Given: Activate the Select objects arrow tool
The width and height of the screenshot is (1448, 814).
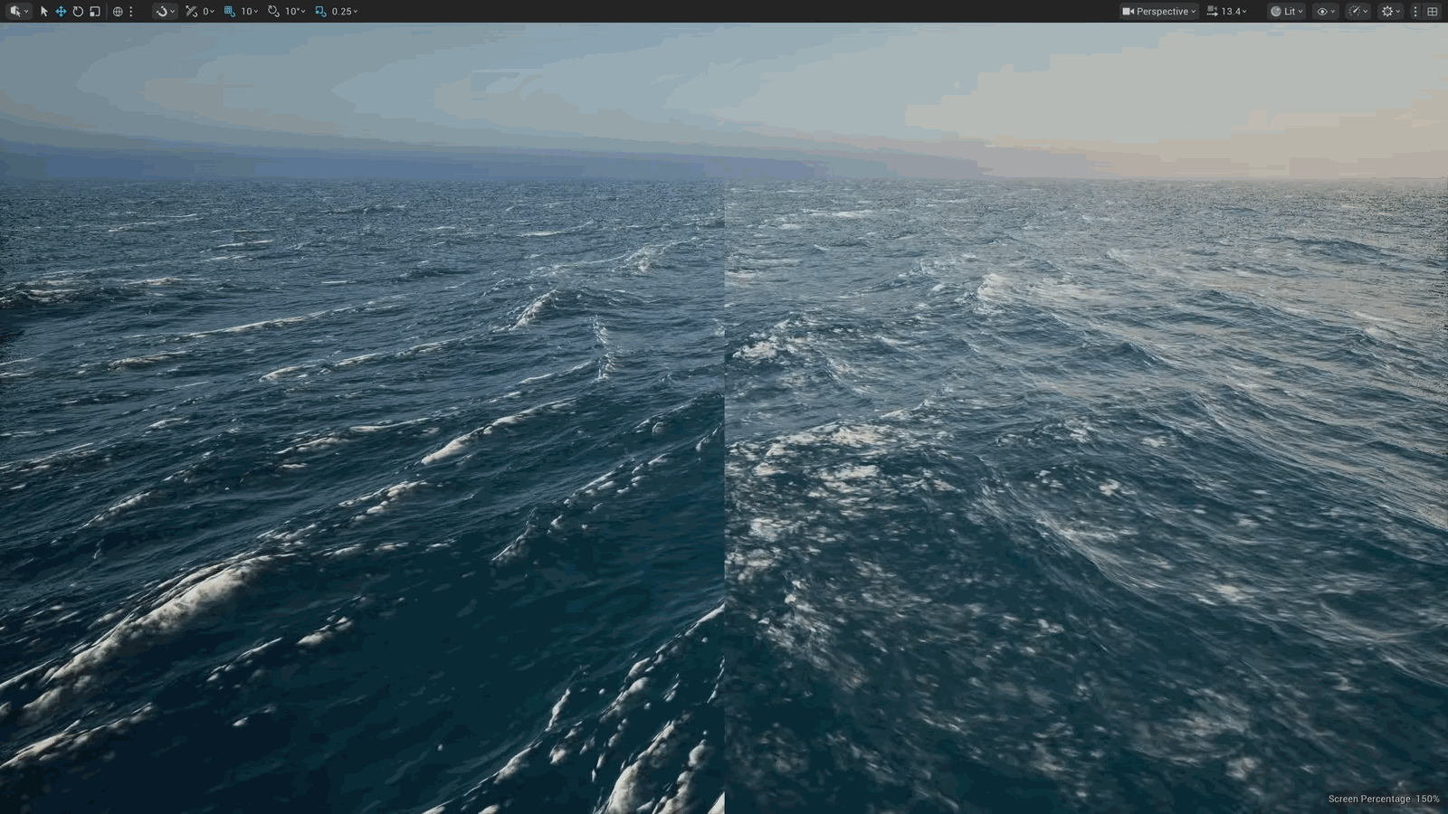Looking at the screenshot, I should coord(43,11).
